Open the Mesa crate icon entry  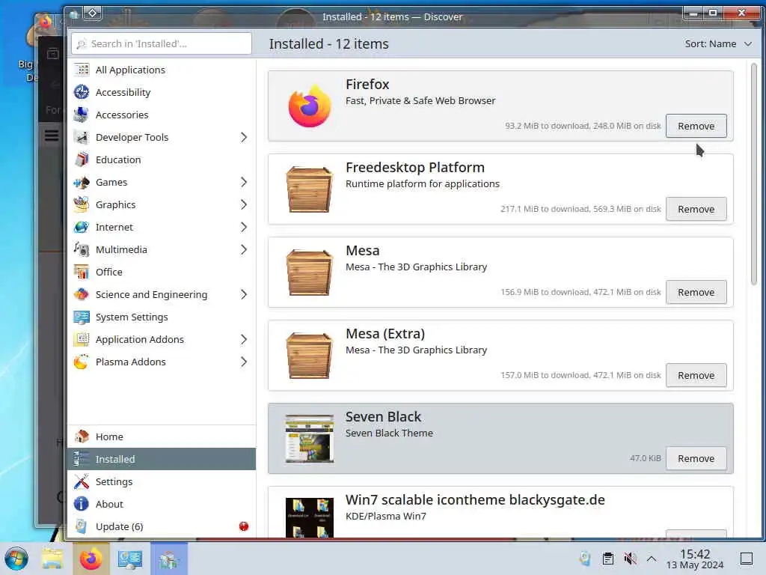(310, 273)
